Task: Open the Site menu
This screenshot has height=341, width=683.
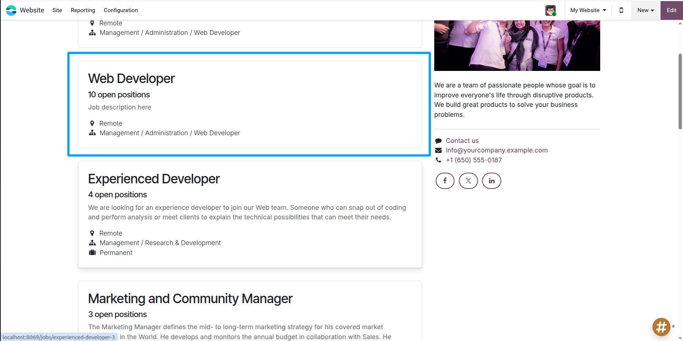Action: (x=57, y=10)
